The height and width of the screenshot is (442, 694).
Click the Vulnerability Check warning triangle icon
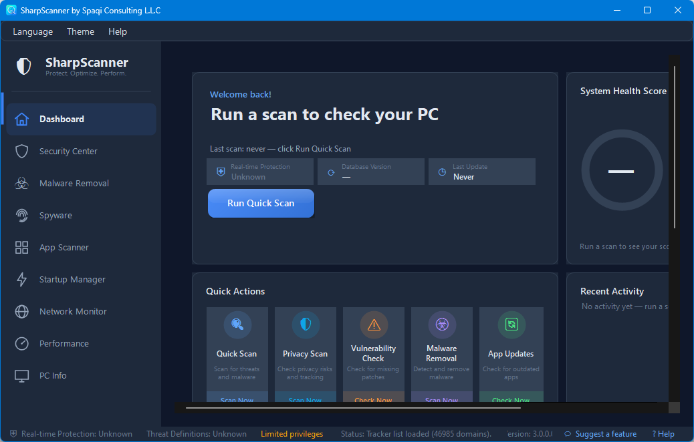pos(374,324)
